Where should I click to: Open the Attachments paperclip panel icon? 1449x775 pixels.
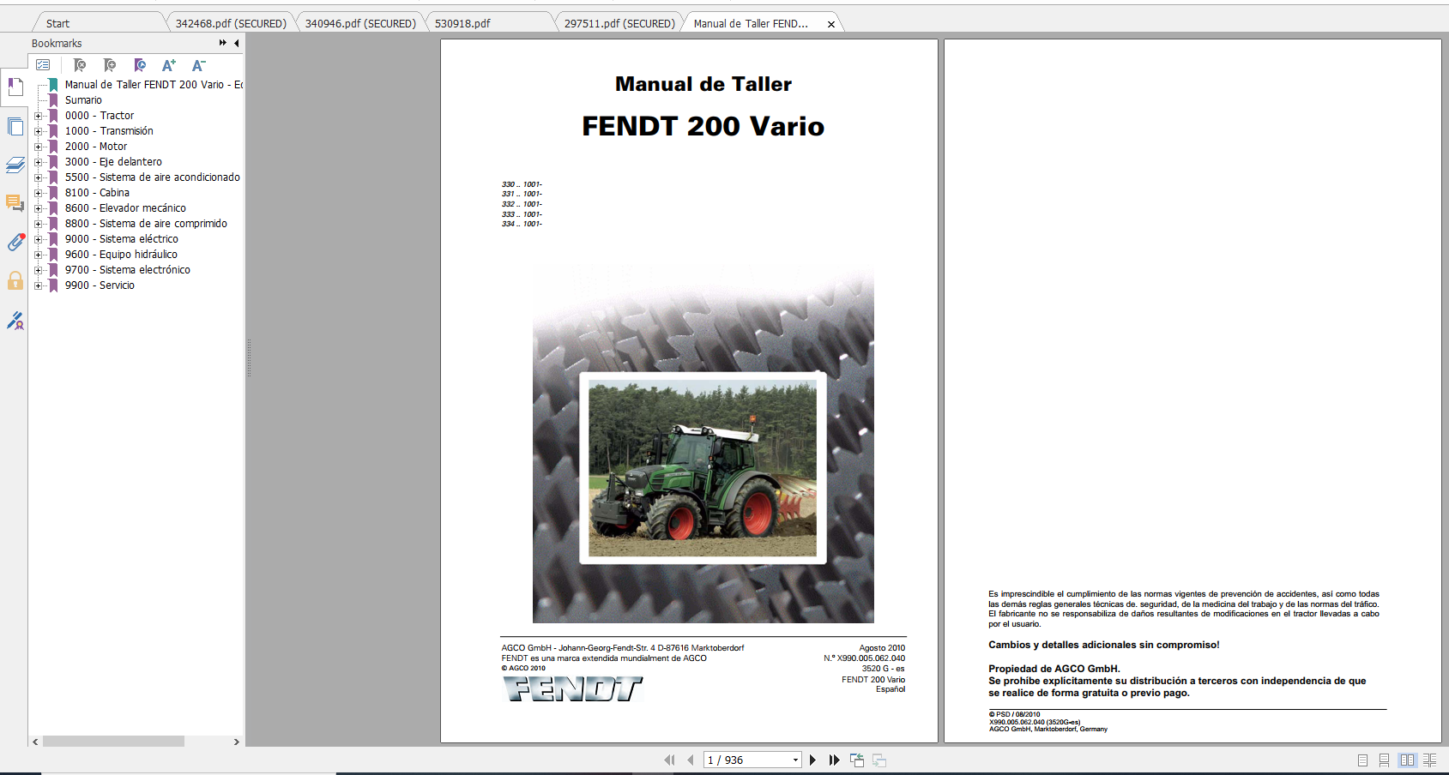(15, 242)
